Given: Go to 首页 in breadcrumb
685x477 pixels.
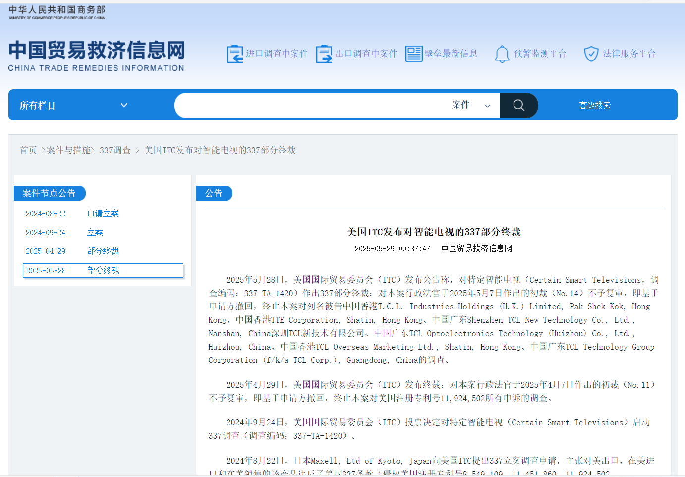Looking at the screenshot, I should pyautogui.click(x=28, y=150).
